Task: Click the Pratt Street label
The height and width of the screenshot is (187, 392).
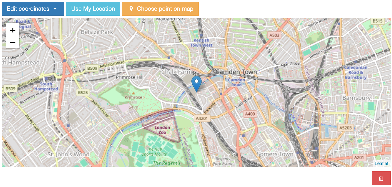Action: pos(244,103)
